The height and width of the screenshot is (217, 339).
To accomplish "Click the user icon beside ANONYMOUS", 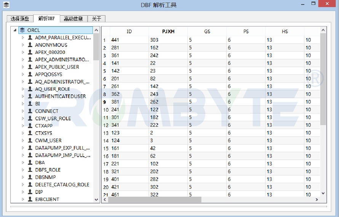I will coord(30,45).
